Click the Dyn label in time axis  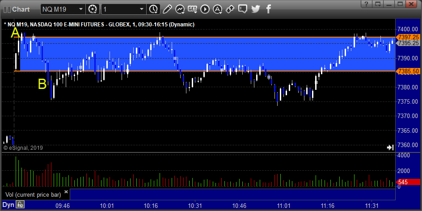tap(8, 205)
